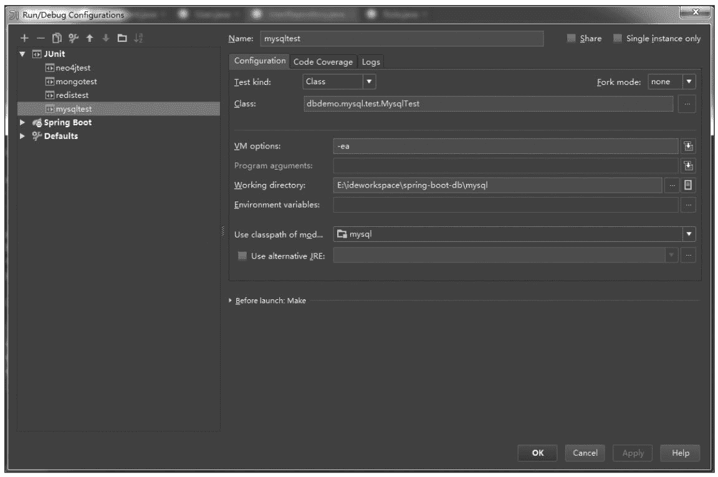Check the Use alternative JRE checkbox
Viewport: 718px width, 477px height.
click(242, 255)
